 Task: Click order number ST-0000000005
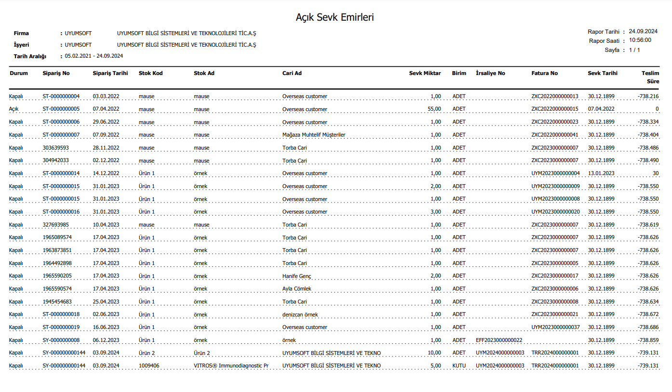click(61, 109)
